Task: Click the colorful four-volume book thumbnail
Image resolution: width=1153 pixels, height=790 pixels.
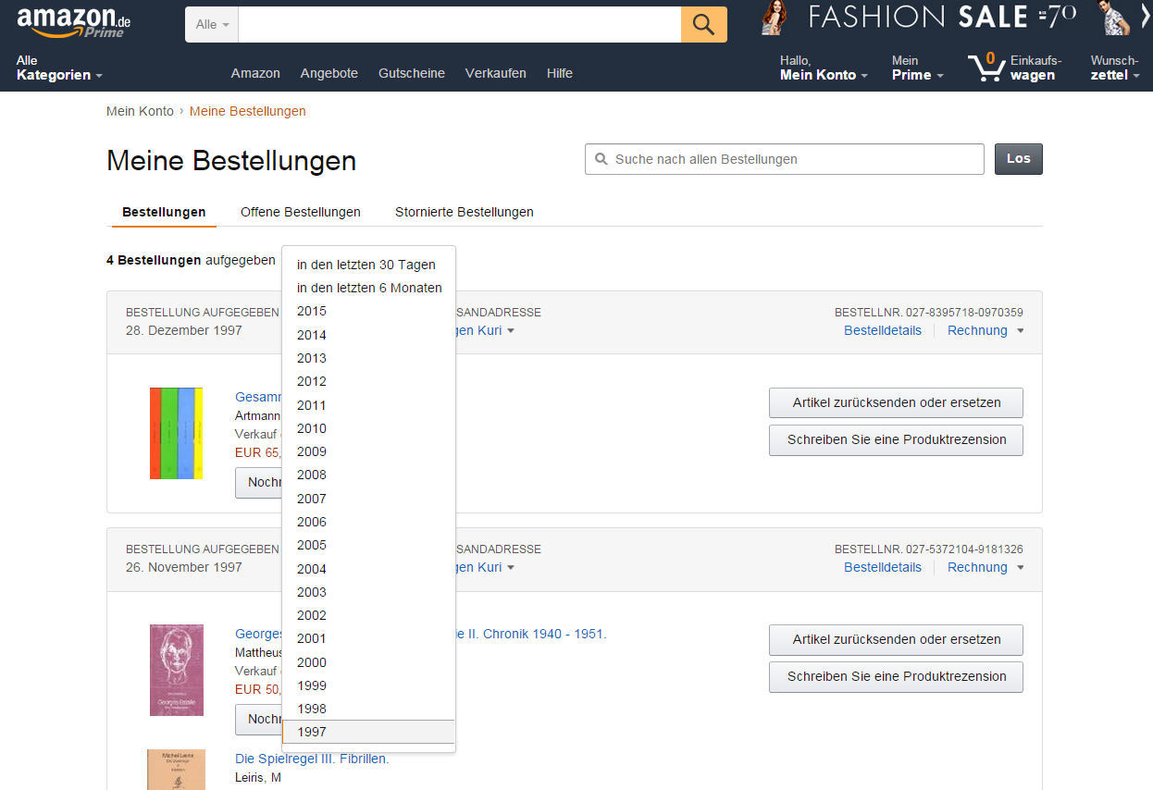Action: pyautogui.click(x=176, y=433)
